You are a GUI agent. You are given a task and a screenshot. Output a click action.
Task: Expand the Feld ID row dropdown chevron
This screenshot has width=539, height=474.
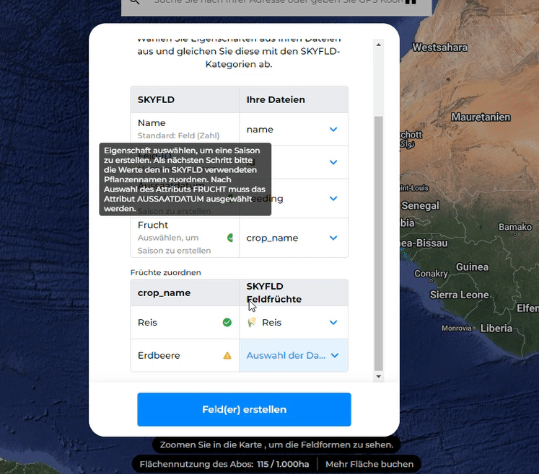tap(333, 162)
